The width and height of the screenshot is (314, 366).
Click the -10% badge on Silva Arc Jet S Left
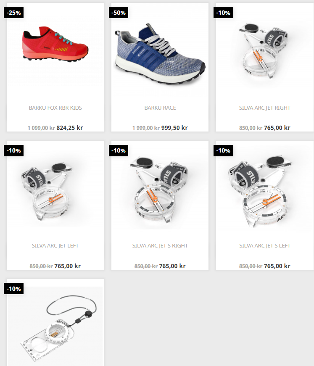click(x=223, y=150)
